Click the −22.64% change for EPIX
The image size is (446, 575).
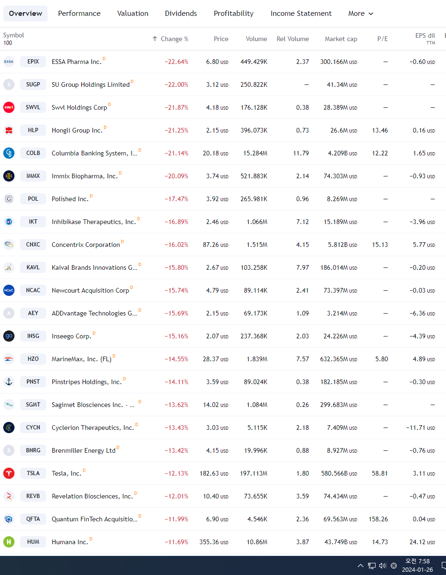click(x=176, y=62)
